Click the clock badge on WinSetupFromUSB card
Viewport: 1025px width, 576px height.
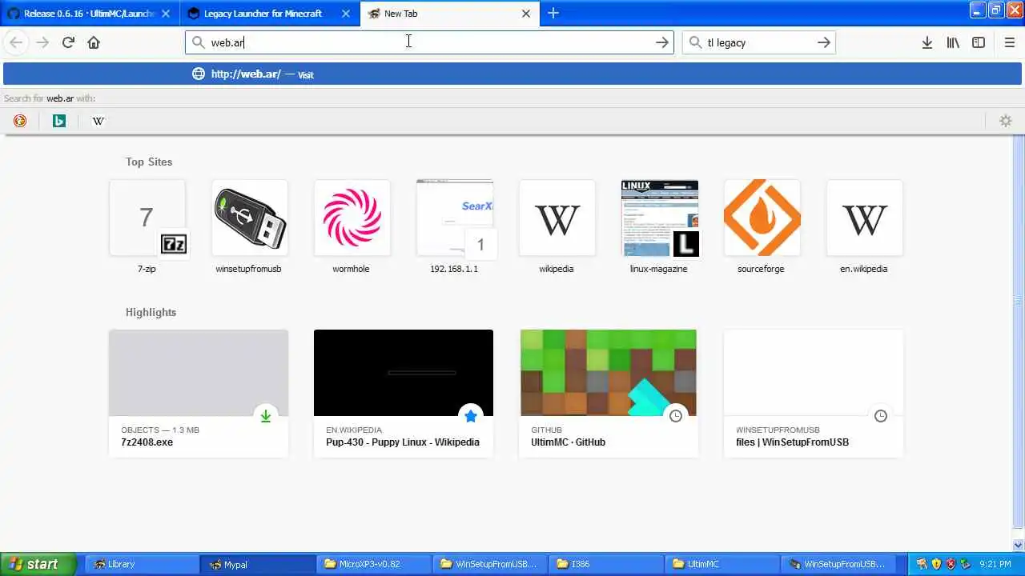click(x=881, y=416)
